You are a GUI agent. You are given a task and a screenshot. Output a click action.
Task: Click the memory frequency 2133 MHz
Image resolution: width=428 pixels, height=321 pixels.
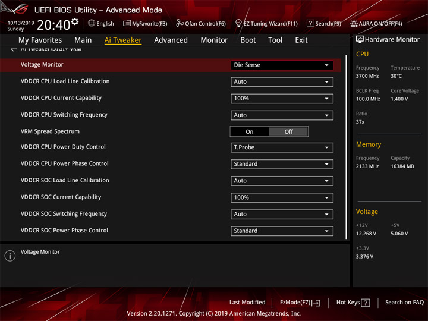pyautogui.click(x=367, y=166)
